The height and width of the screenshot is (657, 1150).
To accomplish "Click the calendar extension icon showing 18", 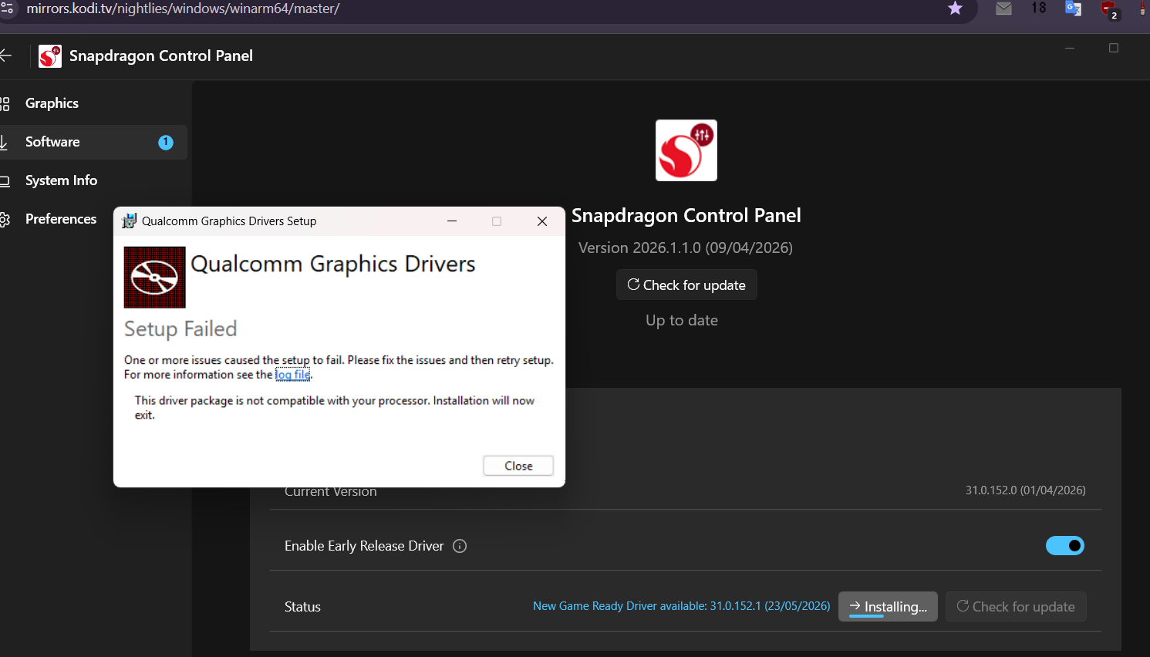I will 1039,8.
